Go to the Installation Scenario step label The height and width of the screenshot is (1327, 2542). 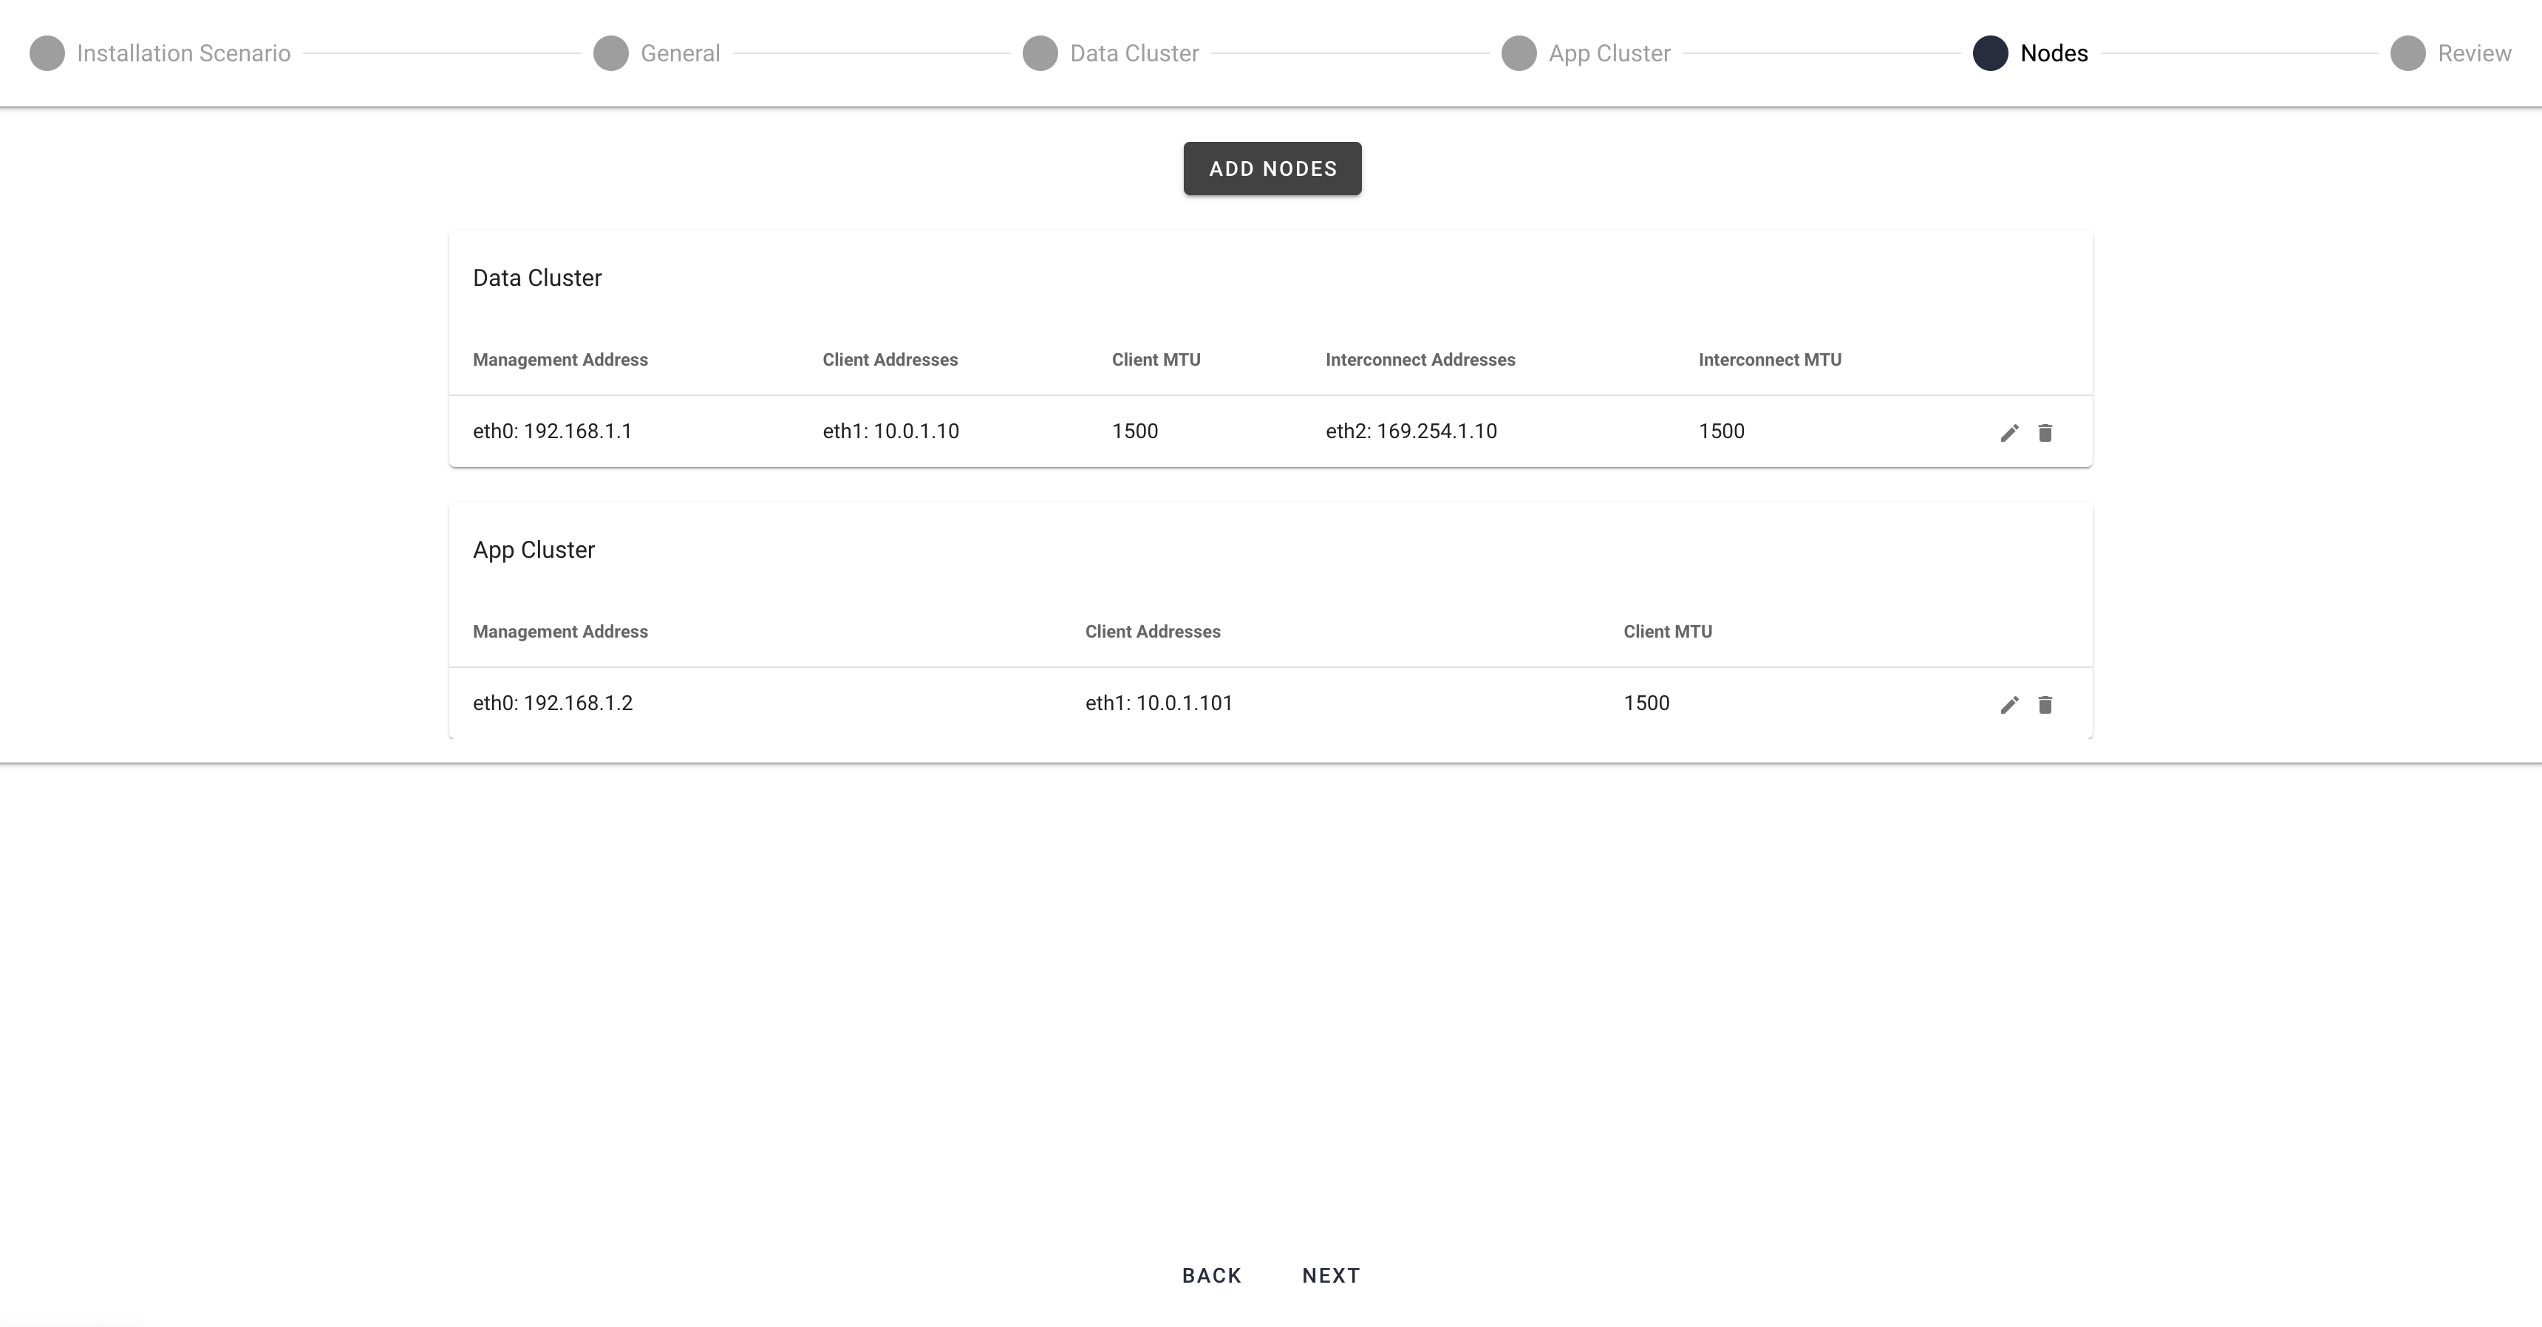coord(183,53)
